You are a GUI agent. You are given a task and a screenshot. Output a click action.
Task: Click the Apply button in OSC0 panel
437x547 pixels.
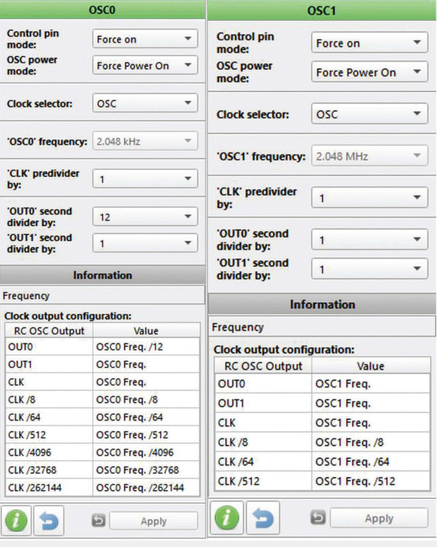(153, 521)
